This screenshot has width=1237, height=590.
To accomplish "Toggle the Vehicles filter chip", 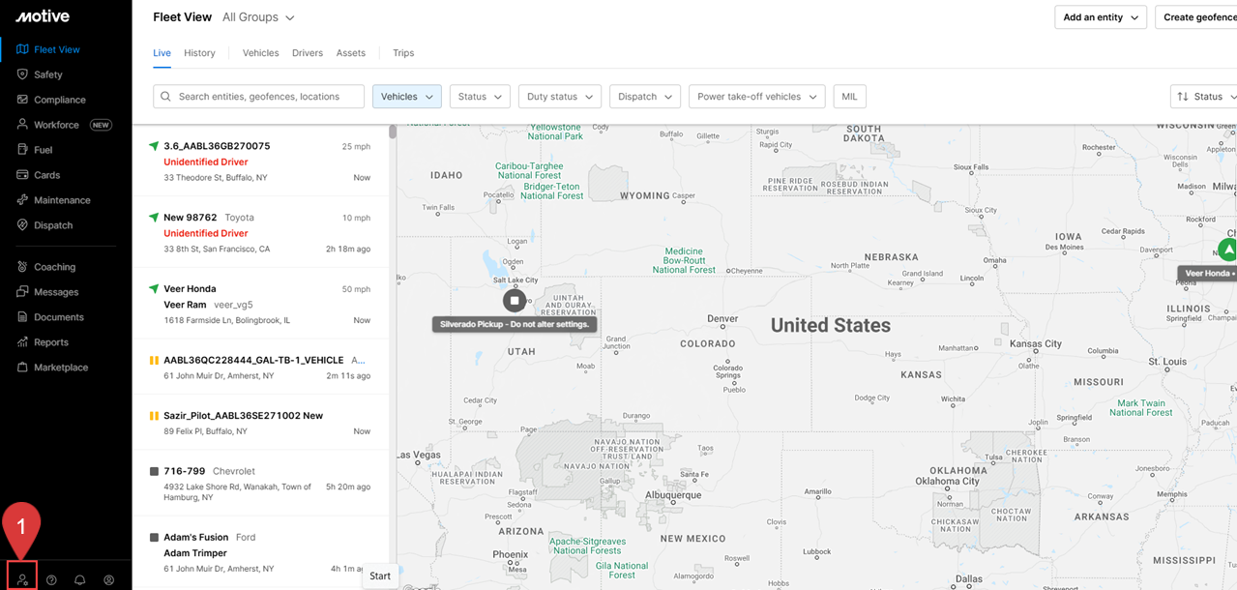I will (x=406, y=97).
